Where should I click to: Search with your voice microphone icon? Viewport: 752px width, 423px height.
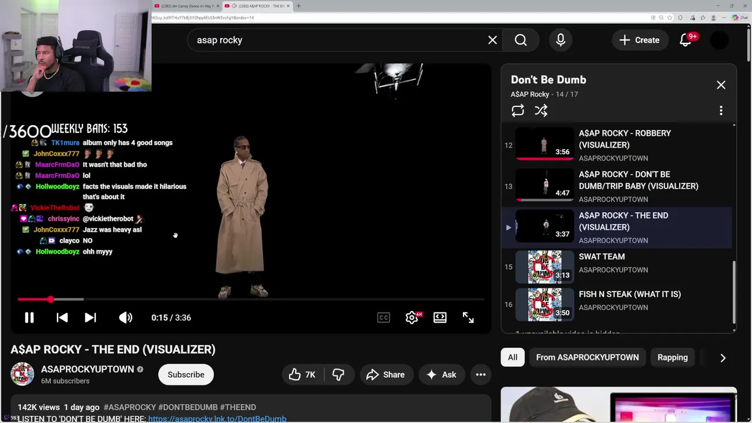[560, 40]
